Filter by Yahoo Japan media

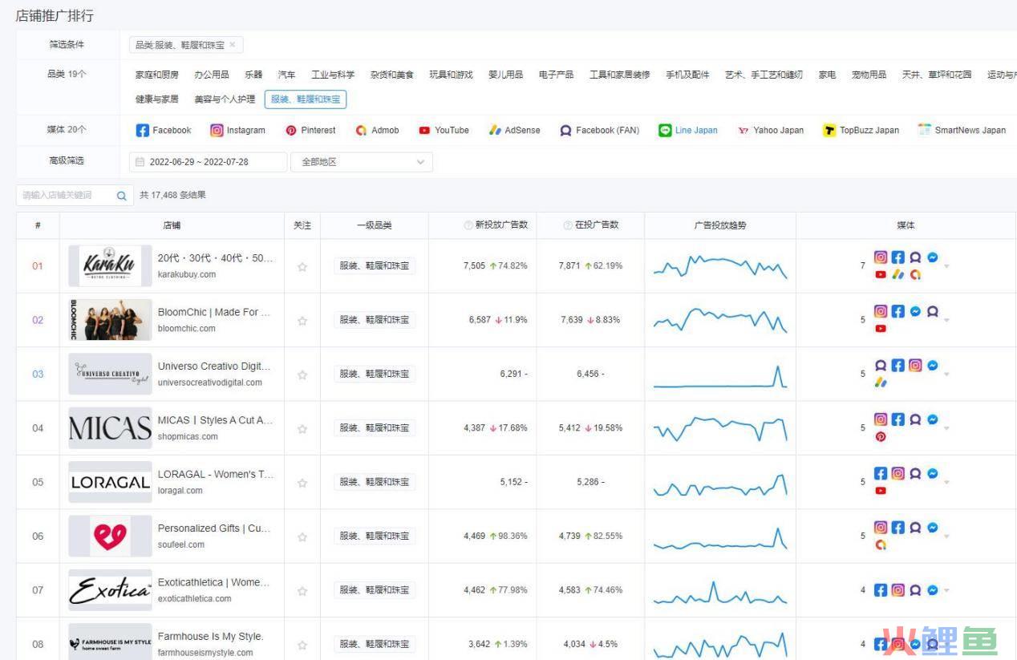tap(771, 130)
